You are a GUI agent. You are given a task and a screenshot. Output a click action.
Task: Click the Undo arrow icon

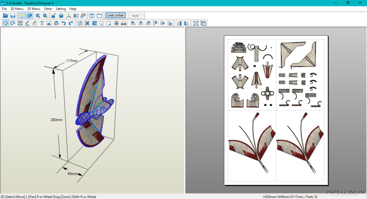(x=63, y=23)
